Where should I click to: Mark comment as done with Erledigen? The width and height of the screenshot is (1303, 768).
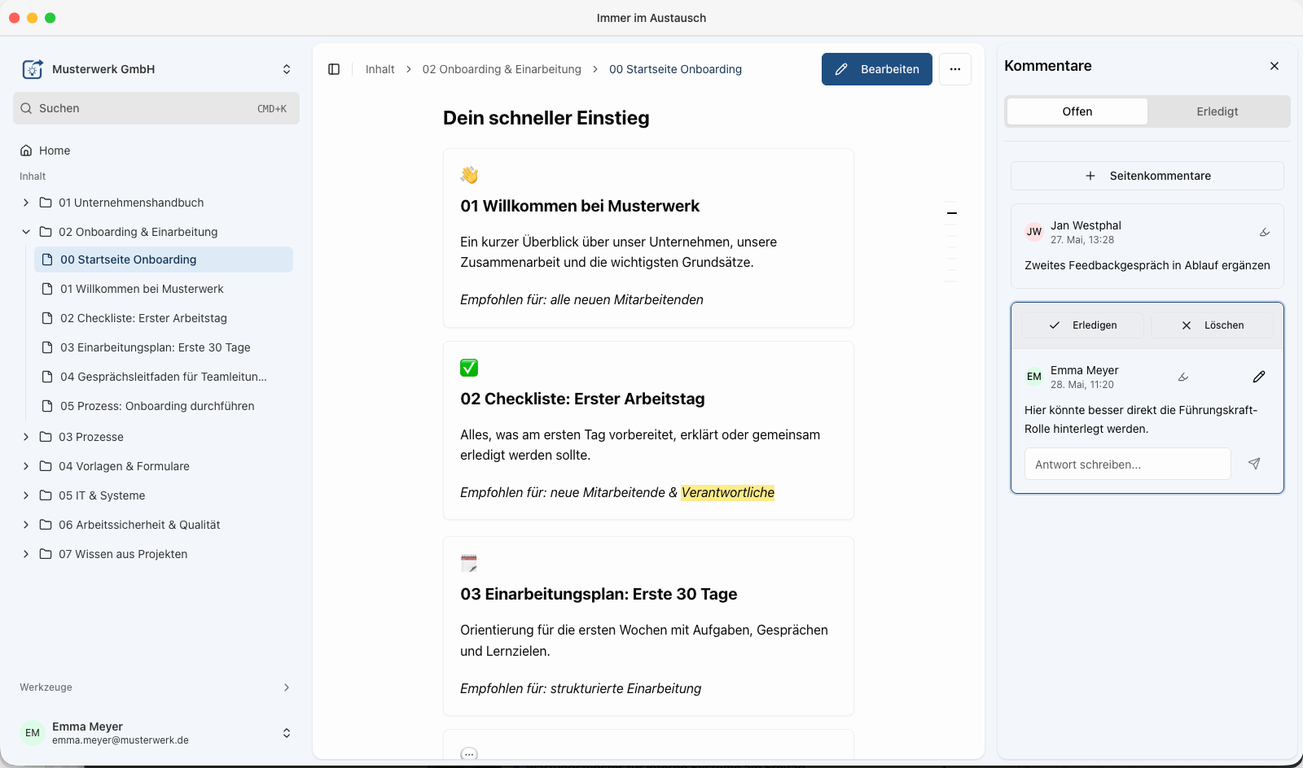pos(1082,325)
